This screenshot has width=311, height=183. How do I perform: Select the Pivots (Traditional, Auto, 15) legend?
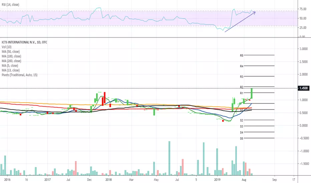click(x=19, y=75)
